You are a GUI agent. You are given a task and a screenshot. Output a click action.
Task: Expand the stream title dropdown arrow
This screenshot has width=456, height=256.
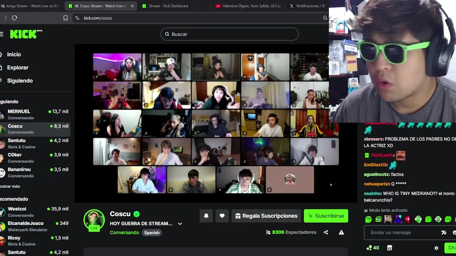click(180, 224)
